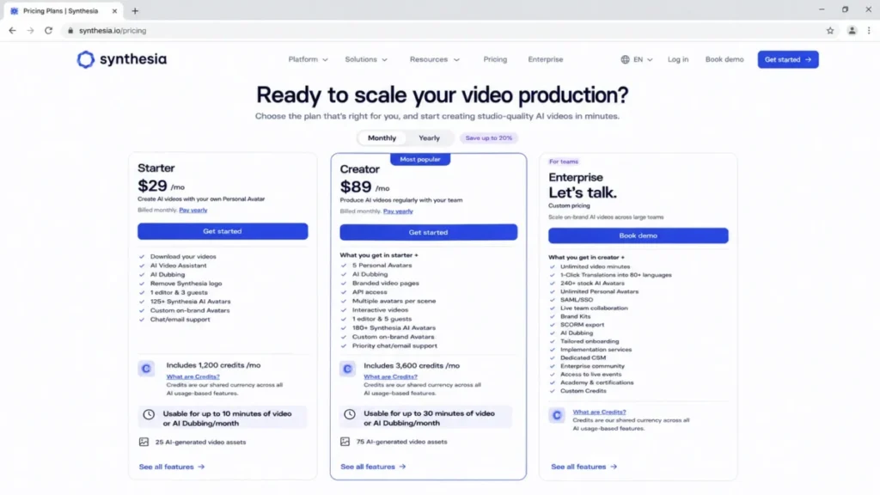
Task: Switch to Yearly billing
Action: (x=430, y=138)
